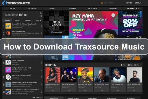Open the GENRES menu
The width and height of the screenshot is (148, 99).
[x=52, y=8]
